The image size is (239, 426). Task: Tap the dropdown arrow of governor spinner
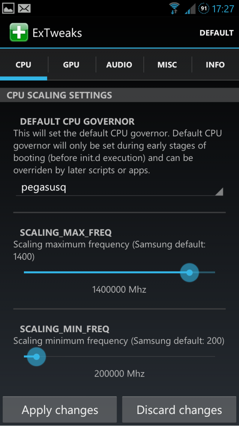[219, 192]
